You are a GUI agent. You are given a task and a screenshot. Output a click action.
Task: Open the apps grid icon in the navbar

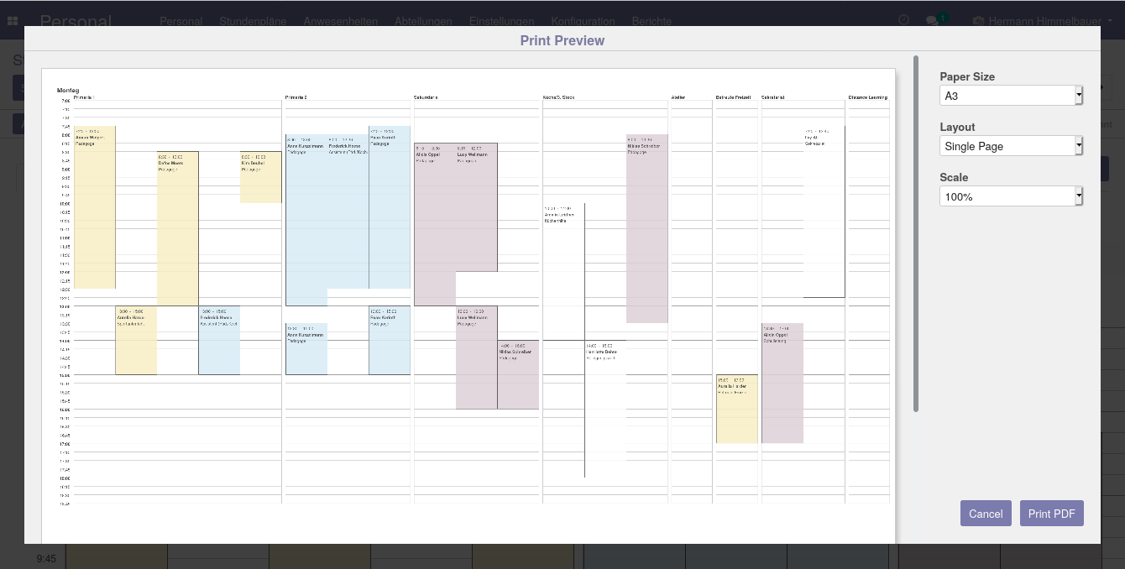13,21
